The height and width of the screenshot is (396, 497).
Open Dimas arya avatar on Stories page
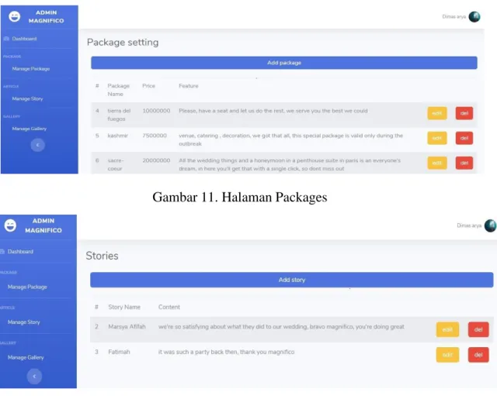coord(490,226)
